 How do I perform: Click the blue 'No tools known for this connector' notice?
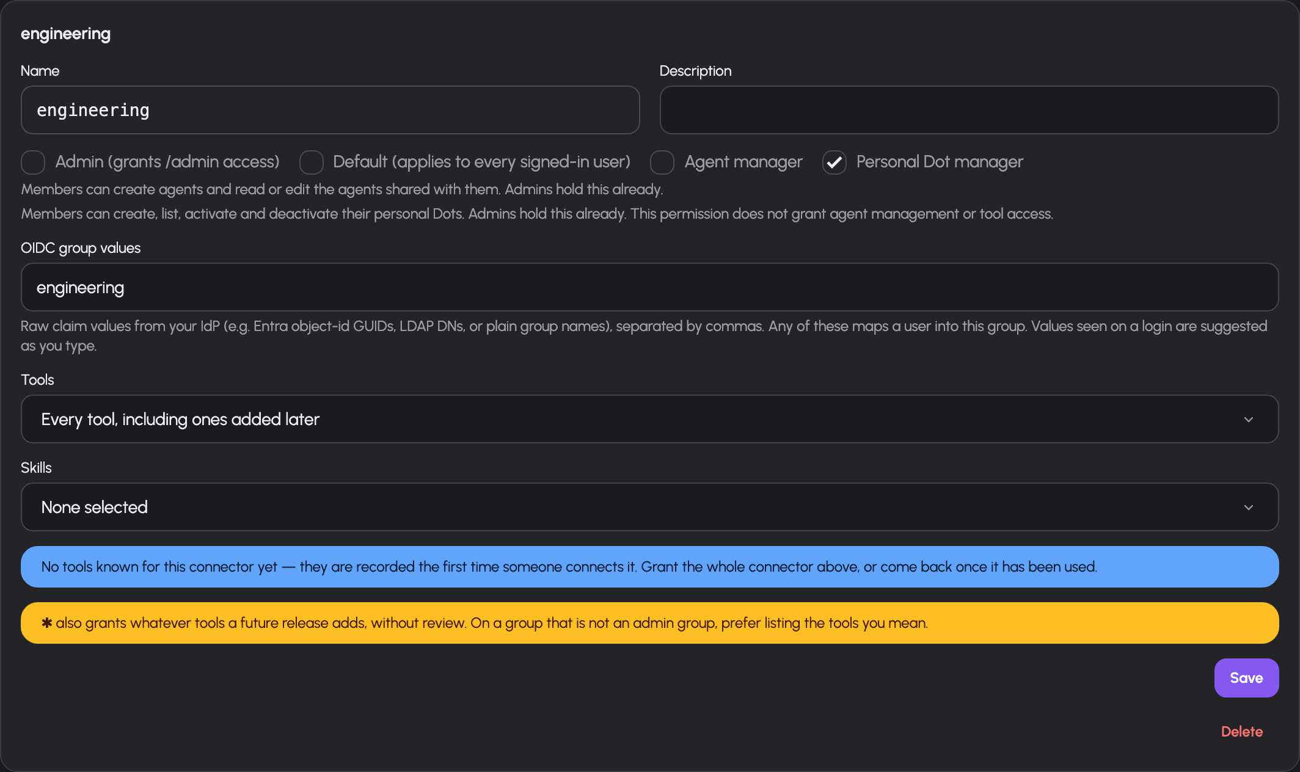(649, 567)
